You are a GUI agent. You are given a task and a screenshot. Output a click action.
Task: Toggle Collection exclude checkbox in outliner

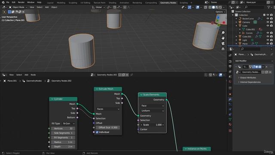click(x=264, y=15)
